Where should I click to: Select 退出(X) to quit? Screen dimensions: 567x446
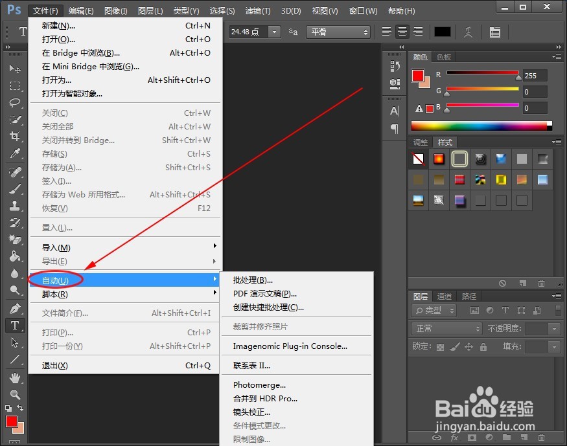click(125, 366)
